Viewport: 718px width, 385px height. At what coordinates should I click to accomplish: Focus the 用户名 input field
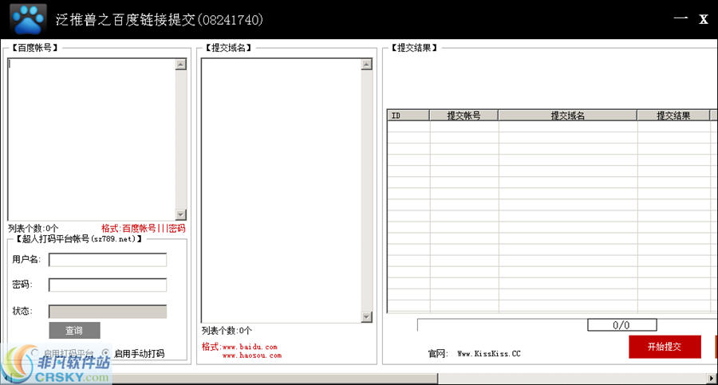(x=108, y=260)
